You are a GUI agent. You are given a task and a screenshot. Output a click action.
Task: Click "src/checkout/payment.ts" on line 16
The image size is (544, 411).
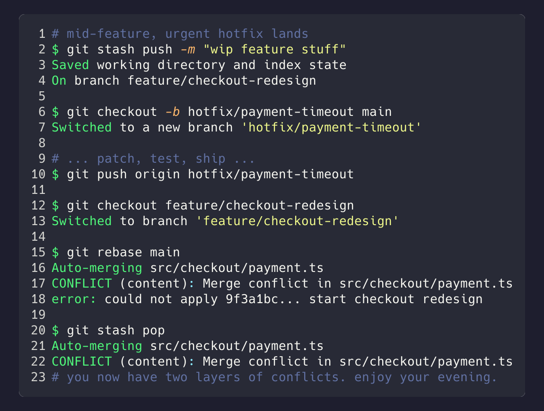[x=237, y=268]
